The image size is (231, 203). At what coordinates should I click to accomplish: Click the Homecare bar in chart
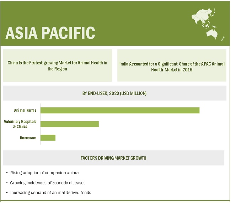coord(48,138)
